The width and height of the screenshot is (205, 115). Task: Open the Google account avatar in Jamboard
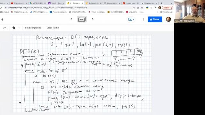(168, 19)
